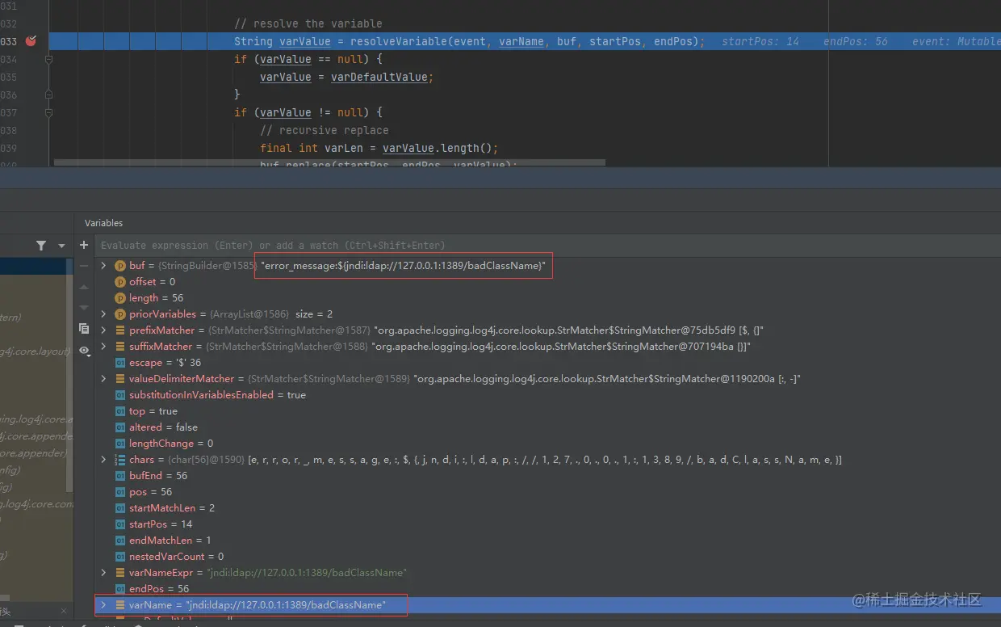Click the inline hint 'endPos: 56'

click(x=856, y=41)
